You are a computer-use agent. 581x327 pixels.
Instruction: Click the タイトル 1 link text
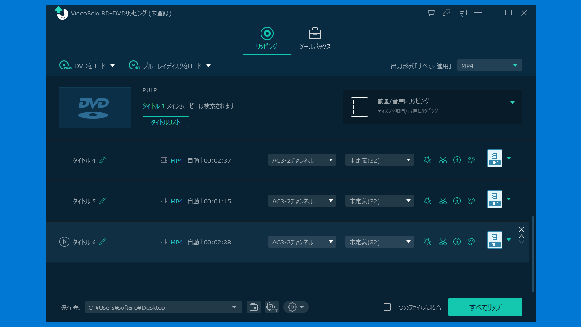click(x=154, y=106)
